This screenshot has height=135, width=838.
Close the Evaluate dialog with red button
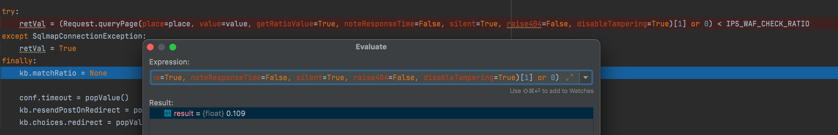click(x=150, y=47)
